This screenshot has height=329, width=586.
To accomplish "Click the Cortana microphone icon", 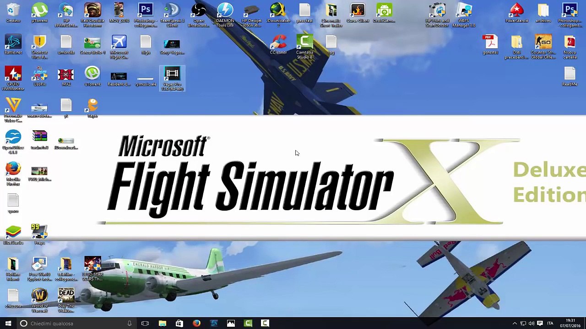I will [x=130, y=324].
